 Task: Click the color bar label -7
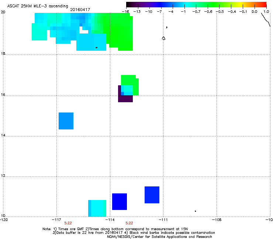click(x=159, y=12)
